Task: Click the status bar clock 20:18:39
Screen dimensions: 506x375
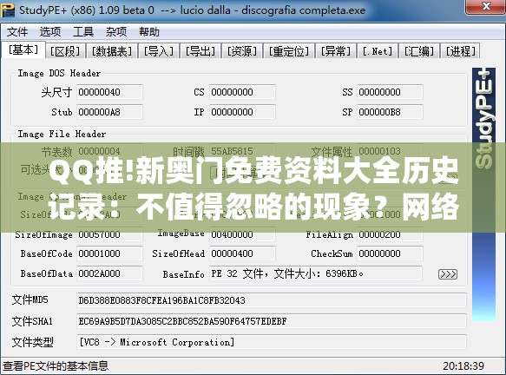Action: click(463, 366)
